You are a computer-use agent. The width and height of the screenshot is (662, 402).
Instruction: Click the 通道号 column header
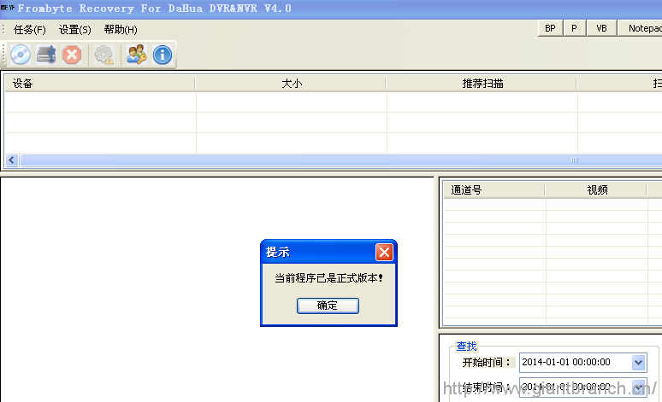point(494,190)
